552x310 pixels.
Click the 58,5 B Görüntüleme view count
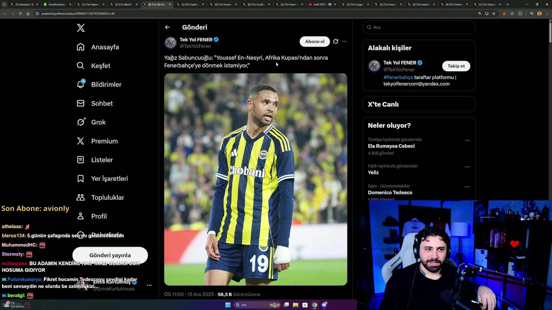[239, 294]
